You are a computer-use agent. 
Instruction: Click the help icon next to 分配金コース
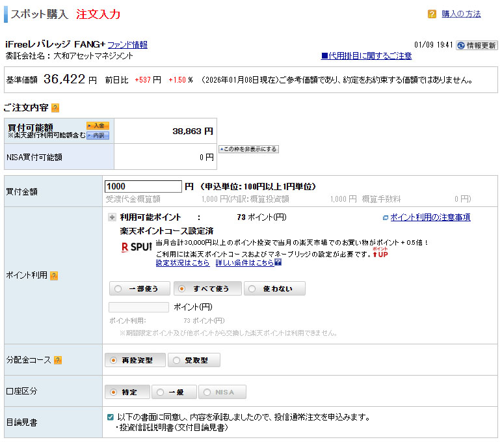click(x=58, y=360)
